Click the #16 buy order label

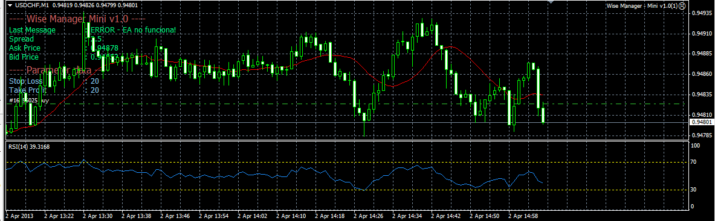pos(29,100)
